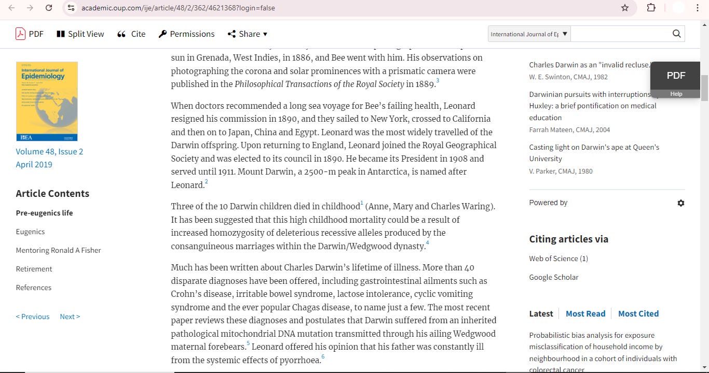Click the floating PDF button
The width and height of the screenshot is (709, 373).
pyautogui.click(x=676, y=76)
